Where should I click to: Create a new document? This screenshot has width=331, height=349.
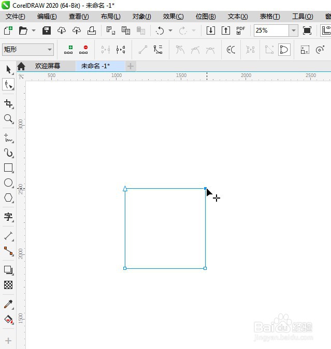click(x=8, y=31)
